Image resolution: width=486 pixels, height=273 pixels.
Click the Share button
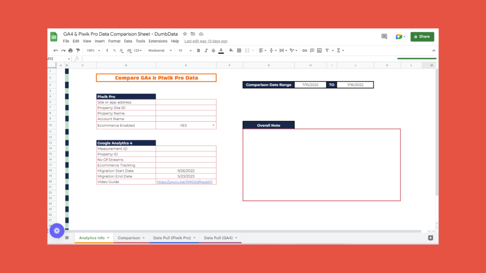422,36
